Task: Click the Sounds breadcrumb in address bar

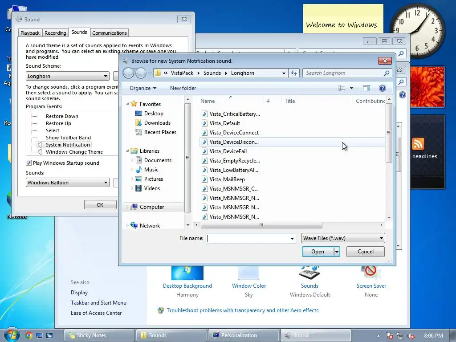Action: pos(212,73)
